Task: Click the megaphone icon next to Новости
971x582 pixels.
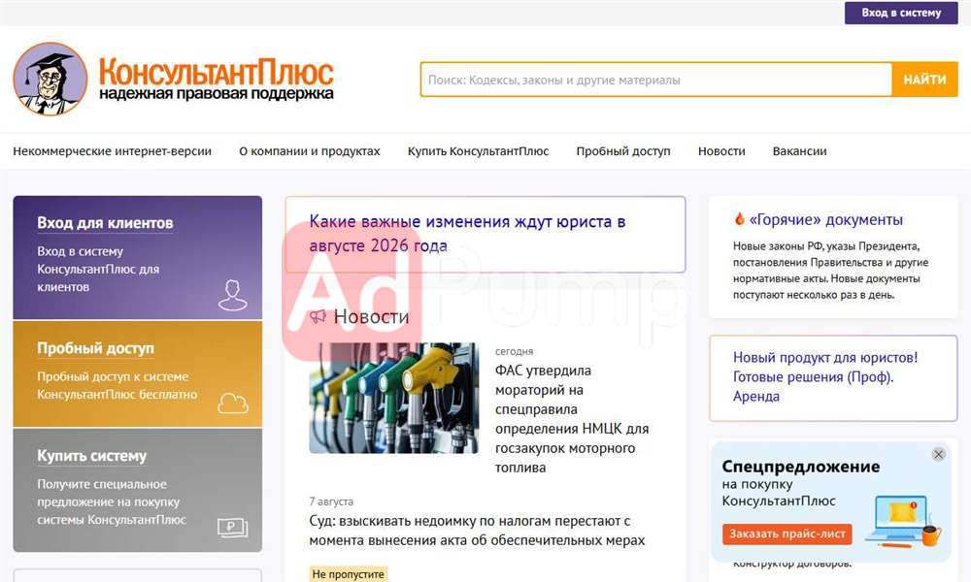Action: pyautogui.click(x=318, y=316)
